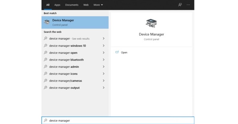Viewport: 238px width, 124px height.
Task: Expand the 'device manager output' chevron
Action: 103,87
